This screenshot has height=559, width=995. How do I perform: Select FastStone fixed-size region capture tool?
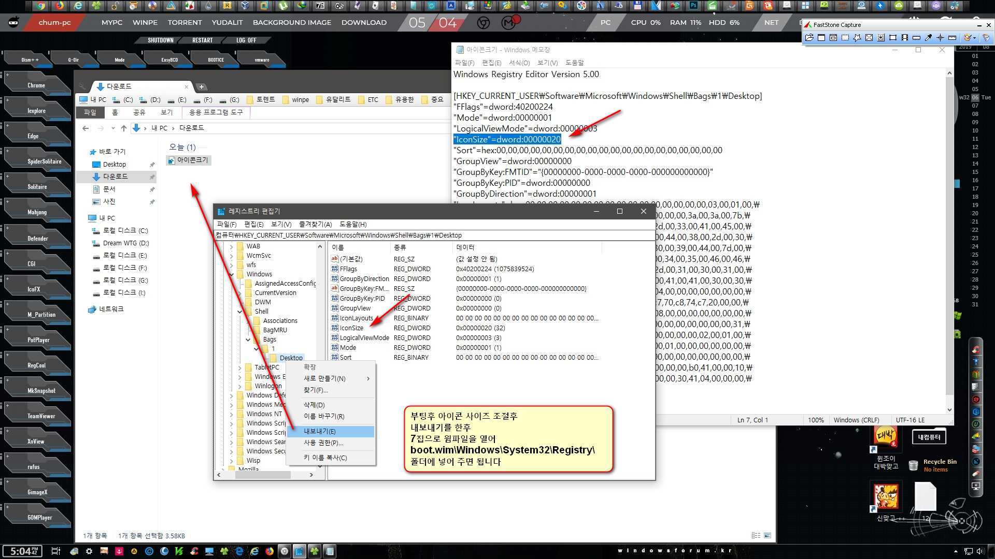893,37
